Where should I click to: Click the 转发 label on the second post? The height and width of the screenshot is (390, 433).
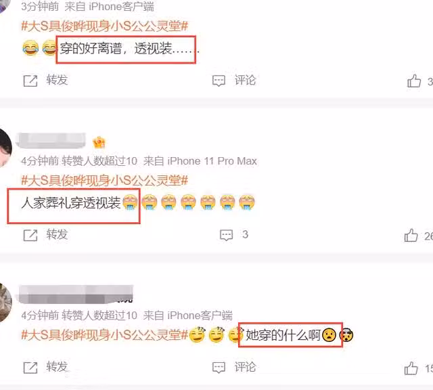click(x=57, y=235)
